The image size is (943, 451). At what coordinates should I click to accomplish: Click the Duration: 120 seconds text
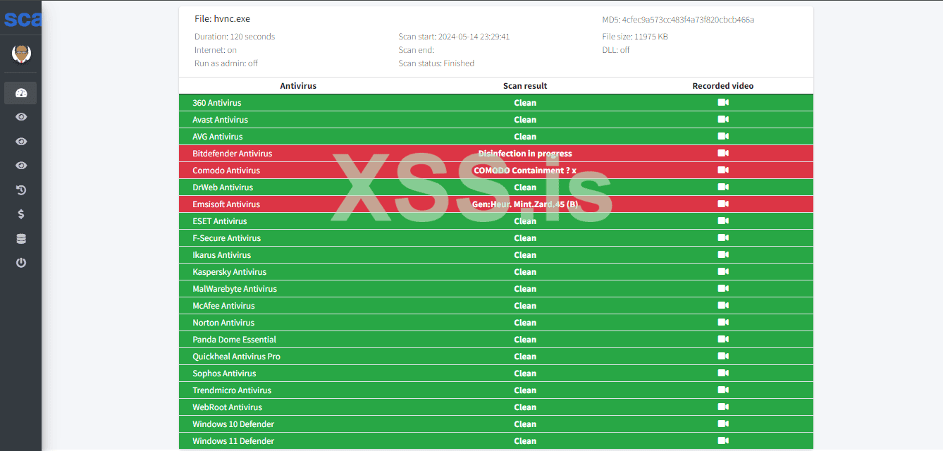tap(235, 37)
